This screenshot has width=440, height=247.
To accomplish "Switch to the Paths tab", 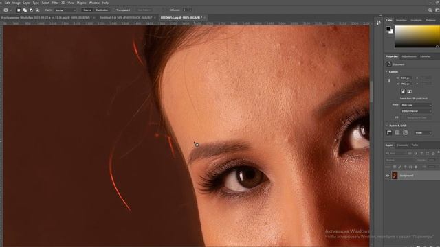I will [415, 145].
